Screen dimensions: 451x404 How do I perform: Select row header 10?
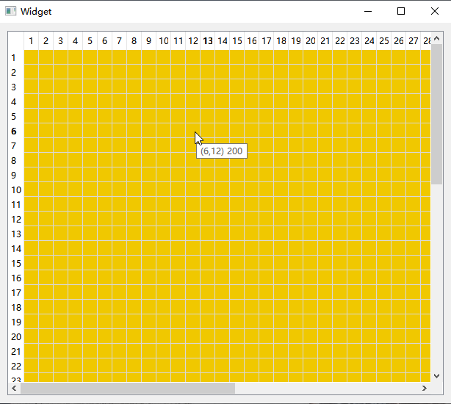[16, 190]
